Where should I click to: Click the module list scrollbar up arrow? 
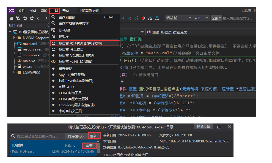(98, 141)
